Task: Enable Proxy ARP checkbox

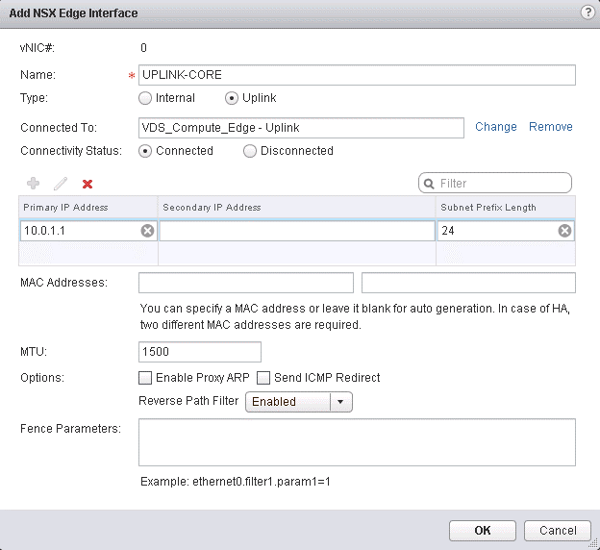Action: point(145,378)
